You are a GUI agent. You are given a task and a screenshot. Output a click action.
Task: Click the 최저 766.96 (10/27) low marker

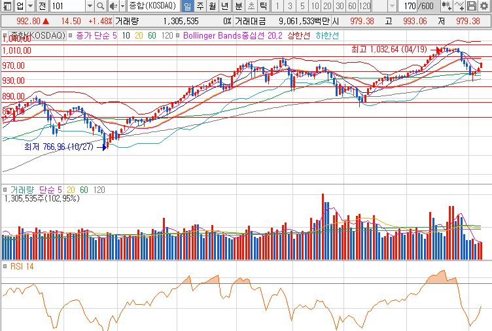tap(59, 147)
